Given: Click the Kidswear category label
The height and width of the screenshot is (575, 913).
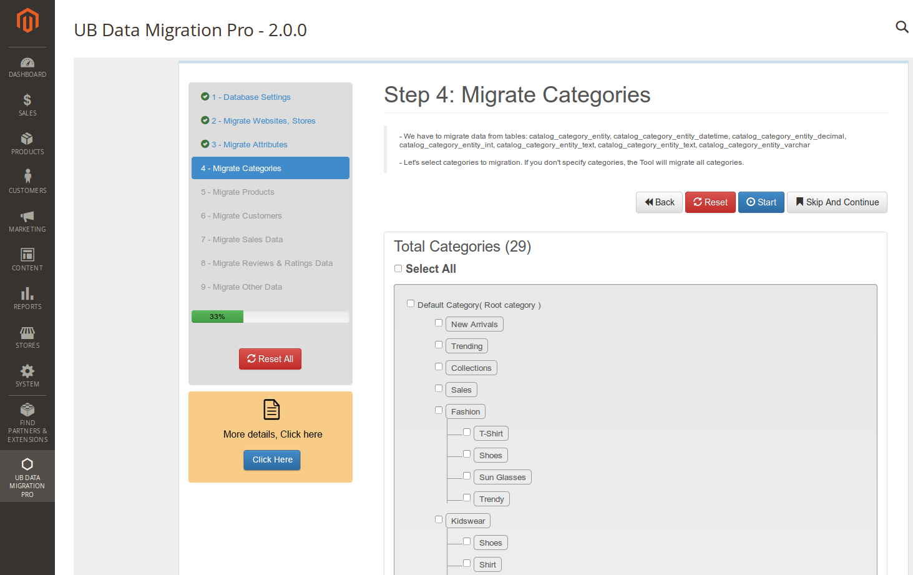Looking at the screenshot, I should pyautogui.click(x=468, y=521).
